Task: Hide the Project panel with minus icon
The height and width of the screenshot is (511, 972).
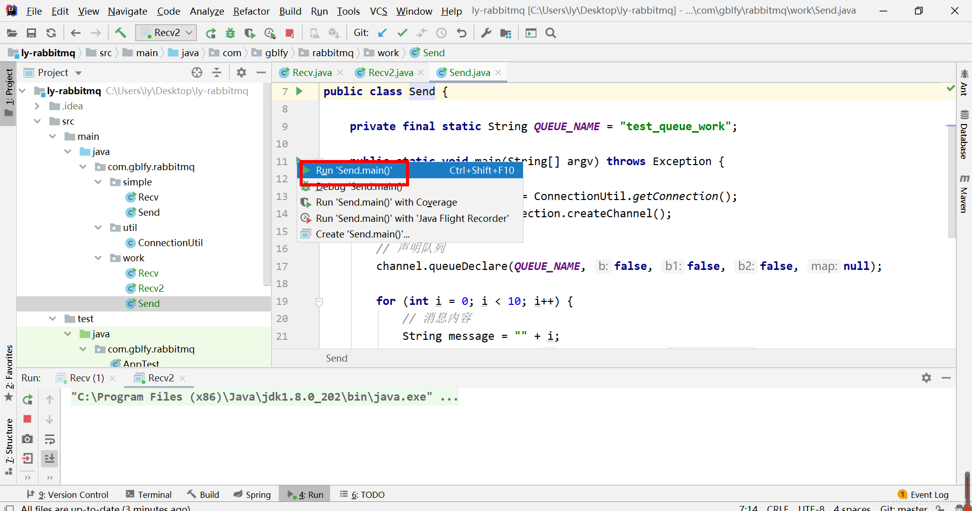Action: [x=261, y=73]
